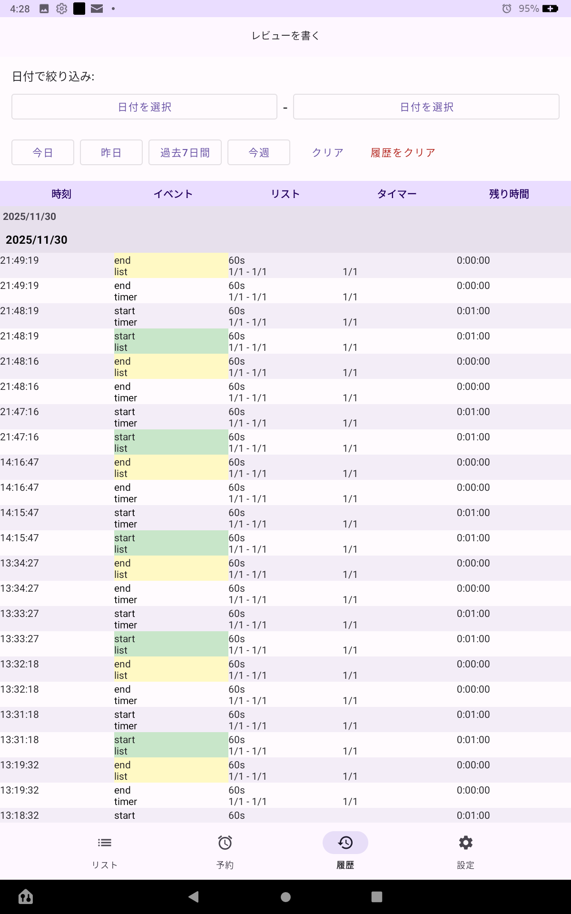Click the リスト column header

point(285,194)
